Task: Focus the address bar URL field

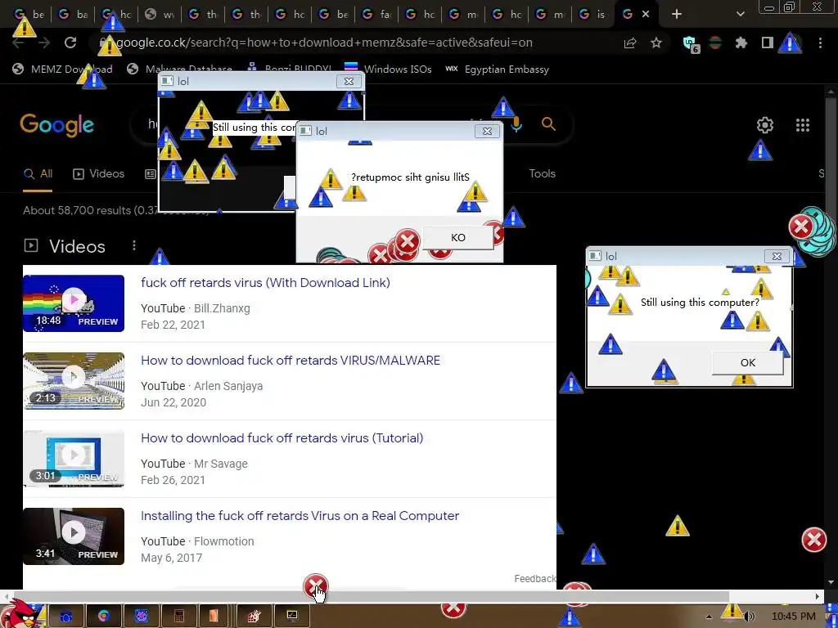Action: click(x=324, y=43)
